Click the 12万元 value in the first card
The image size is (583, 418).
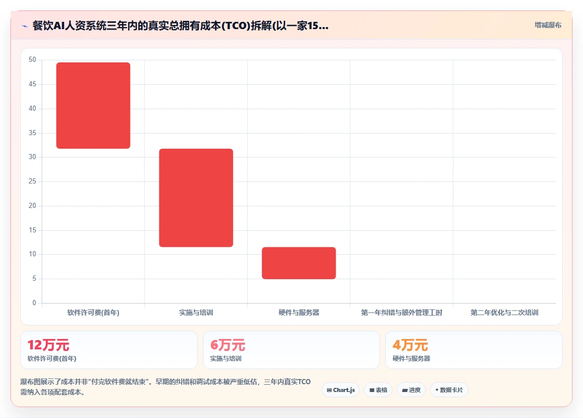click(48, 345)
